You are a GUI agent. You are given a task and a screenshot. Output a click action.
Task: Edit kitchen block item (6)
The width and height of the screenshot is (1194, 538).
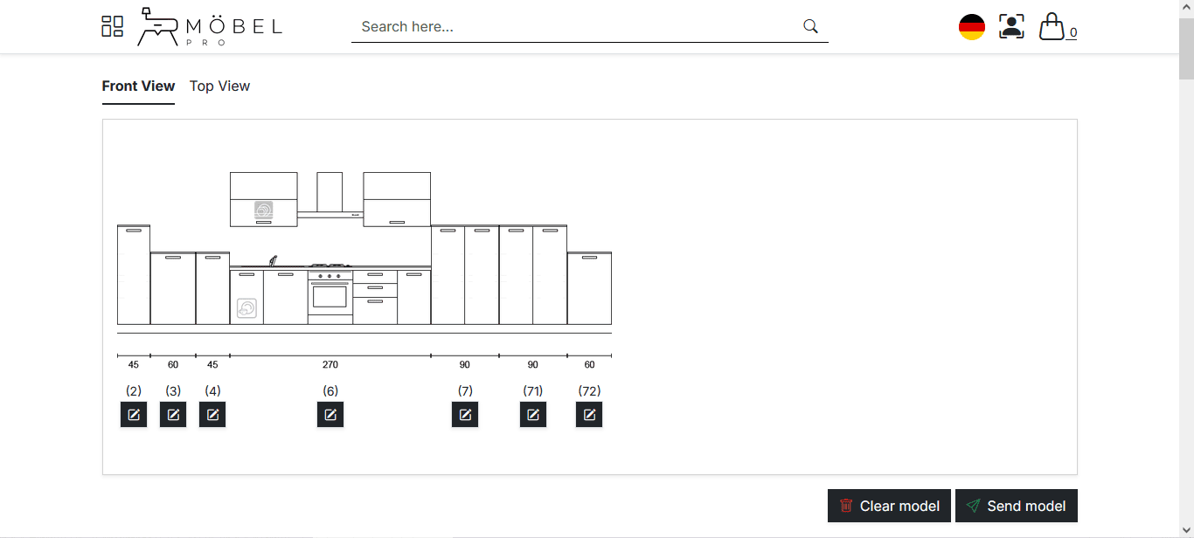pyautogui.click(x=330, y=414)
